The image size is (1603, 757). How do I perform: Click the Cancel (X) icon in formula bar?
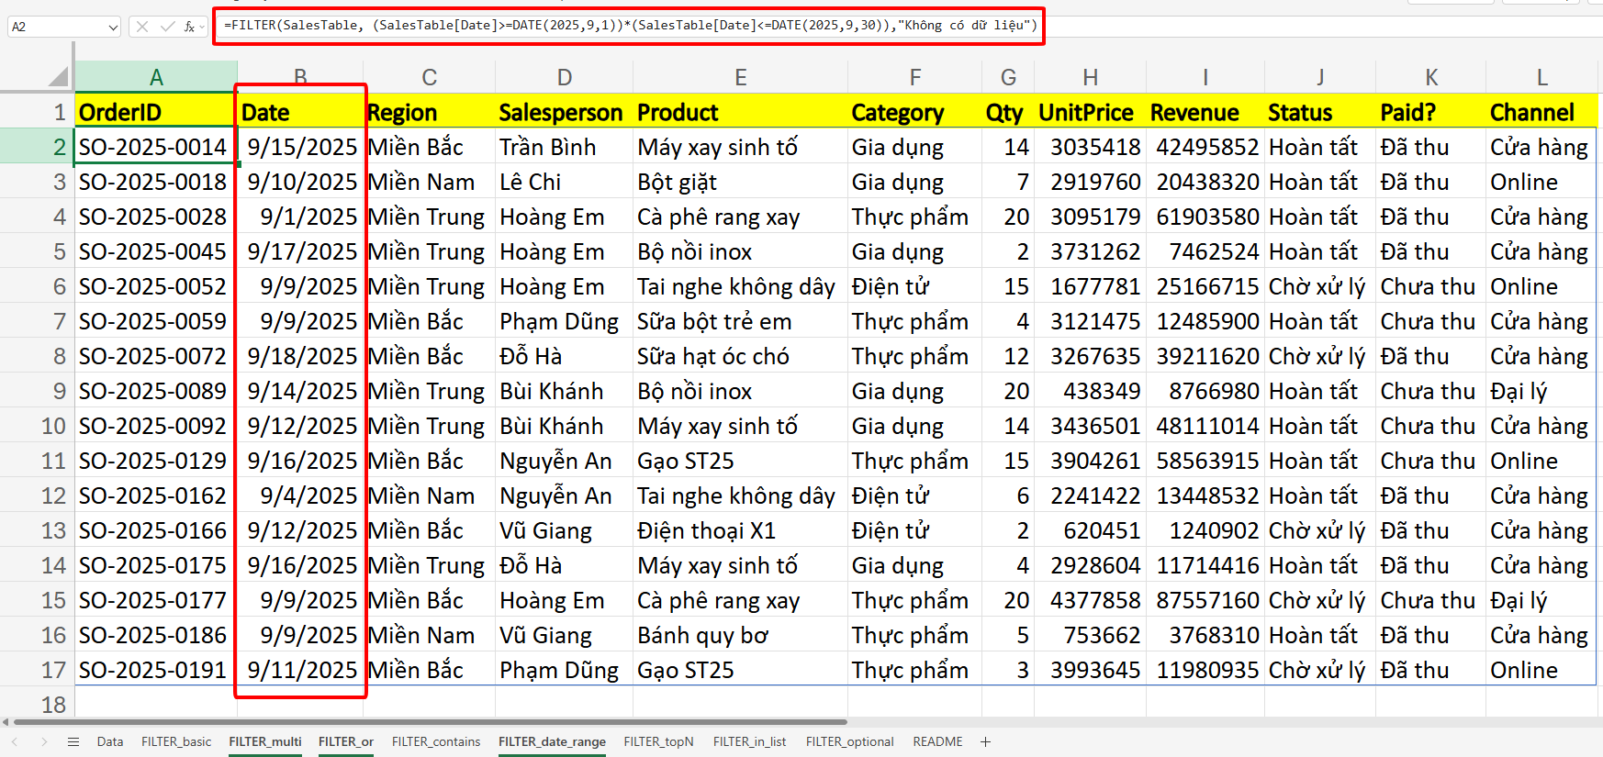pos(142,27)
